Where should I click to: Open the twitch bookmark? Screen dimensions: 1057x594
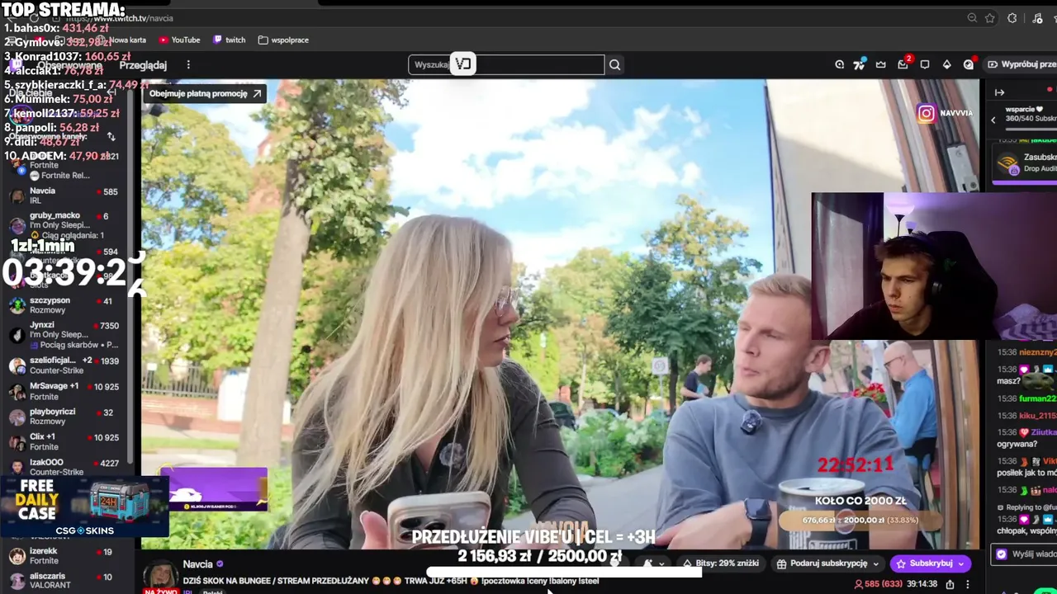tap(229, 40)
